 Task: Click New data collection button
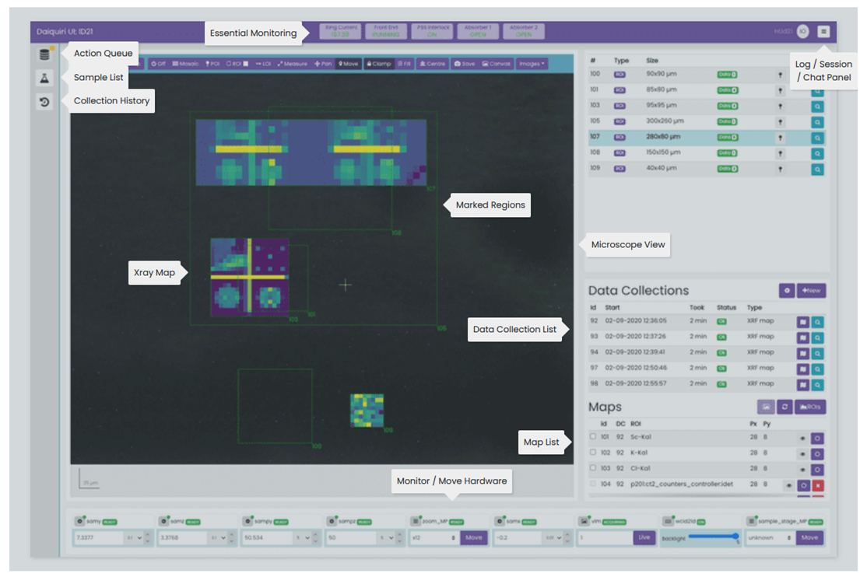pyautogui.click(x=811, y=290)
